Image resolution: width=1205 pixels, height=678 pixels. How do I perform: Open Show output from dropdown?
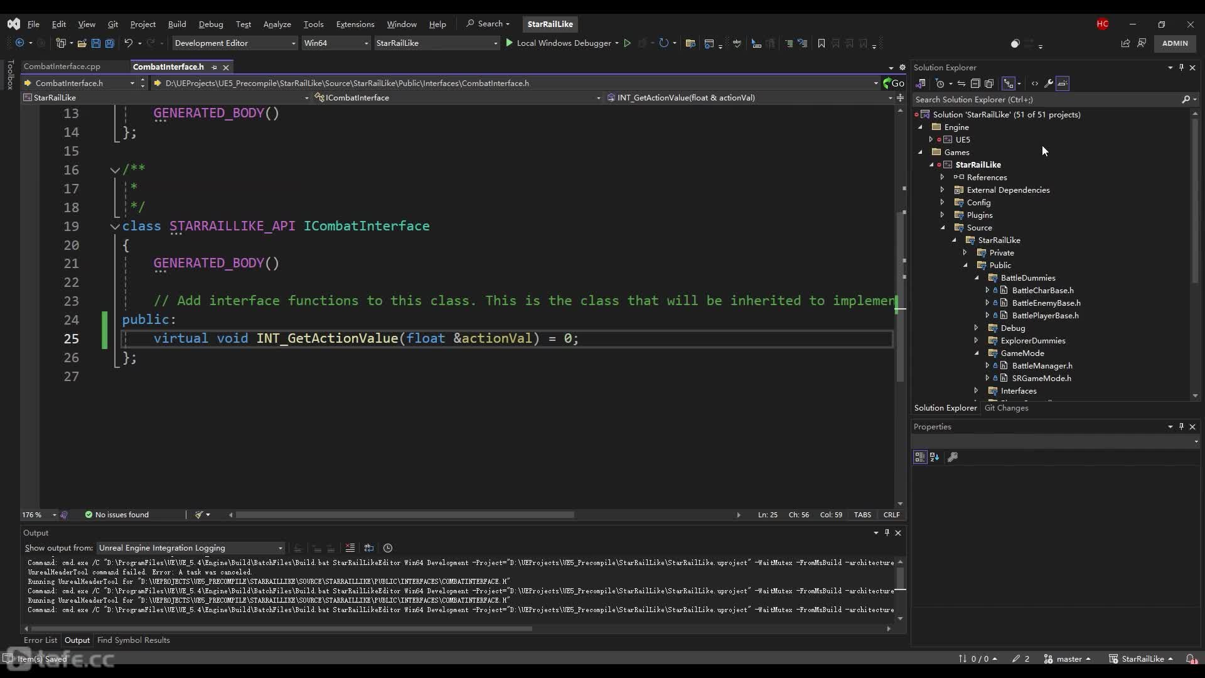click(191, 548)
